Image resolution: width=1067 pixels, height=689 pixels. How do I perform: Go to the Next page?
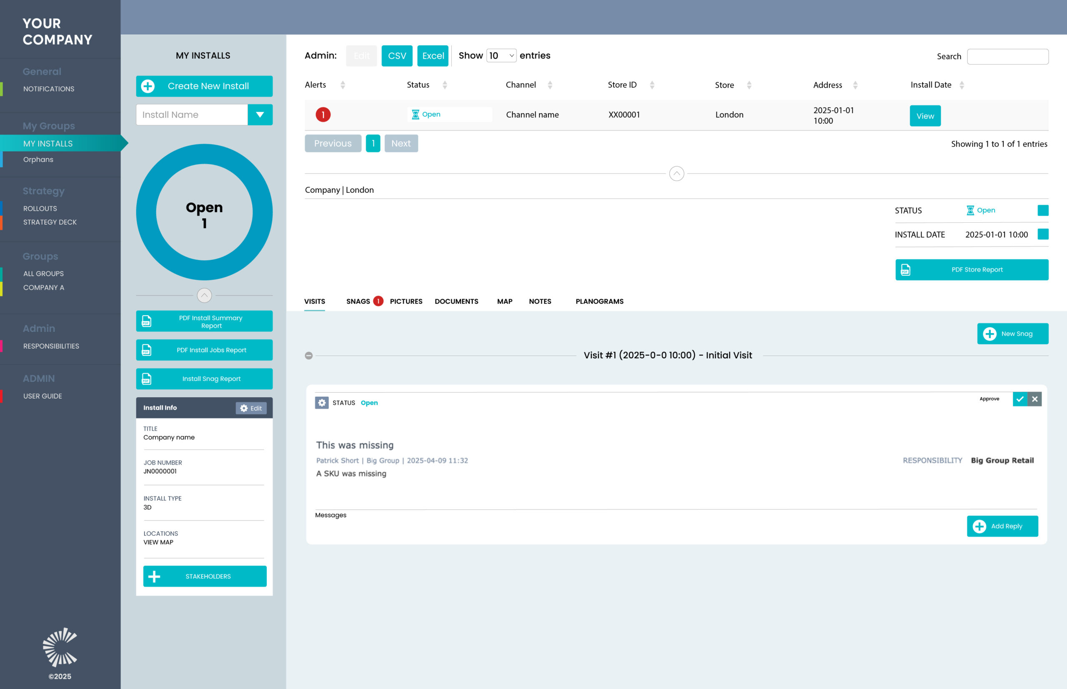pos(401,143)
